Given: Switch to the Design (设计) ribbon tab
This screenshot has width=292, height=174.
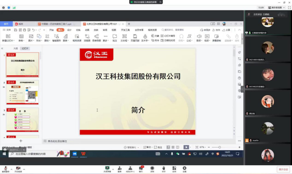Looking at the screenshot, I should tap(69, 30).
